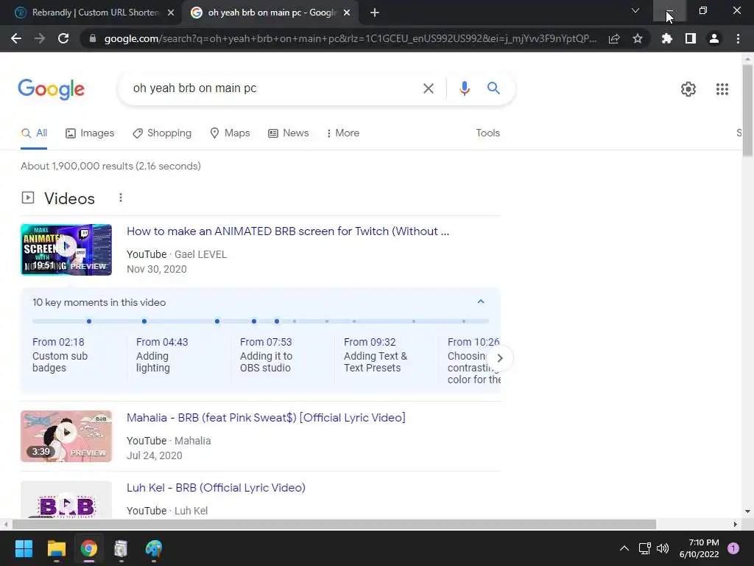Open the Extensions puzzle icon
The image size is (754, 566).
pos(667,38)
